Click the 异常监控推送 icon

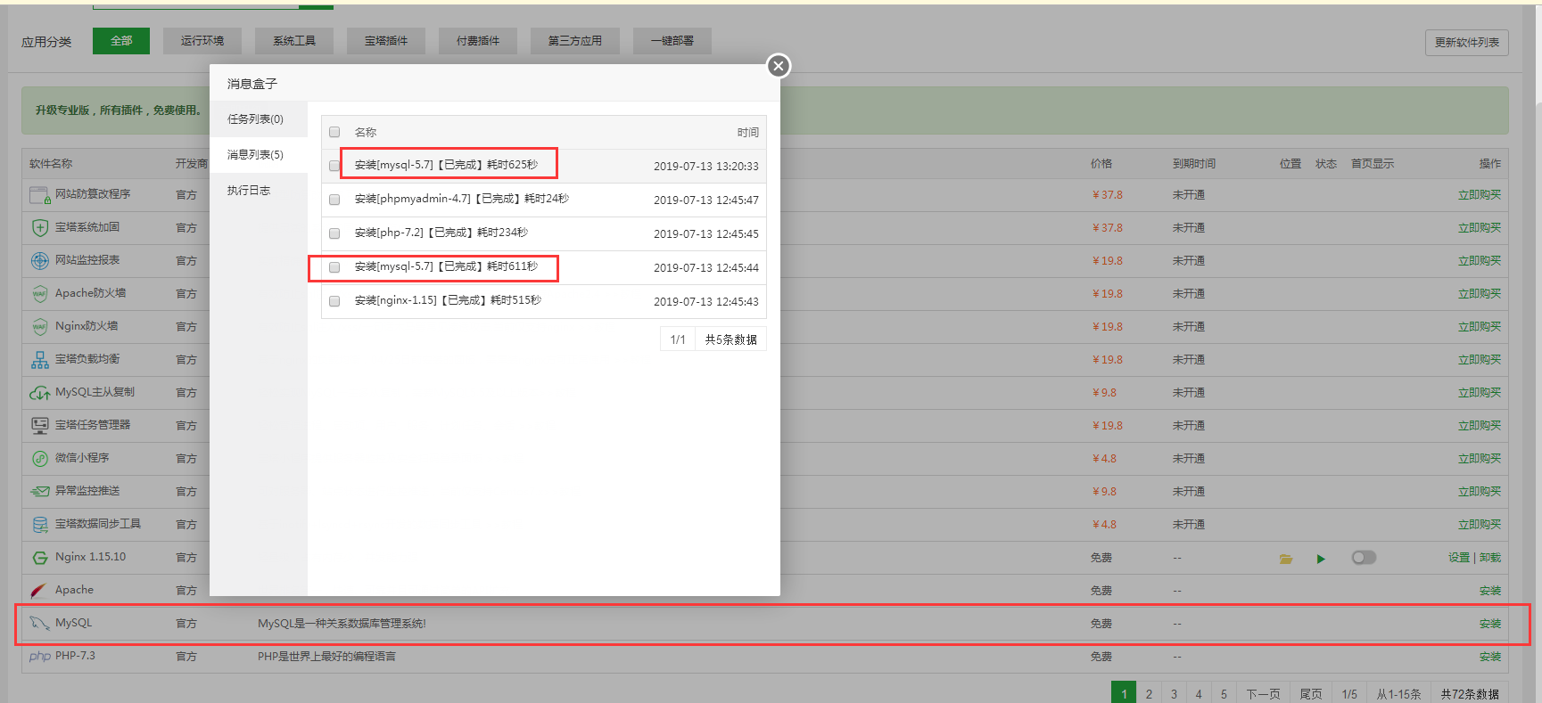pyautogui.click(x=40, y=491)
